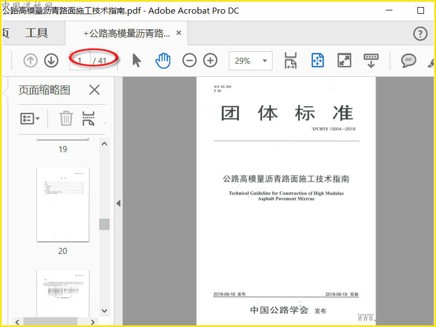
Task: Enter full screen view mode
Action: 344,60
